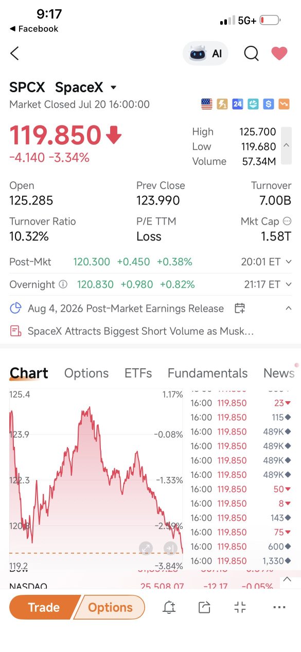
Task: Open the price alert bell icon
Action: (169, 607)
